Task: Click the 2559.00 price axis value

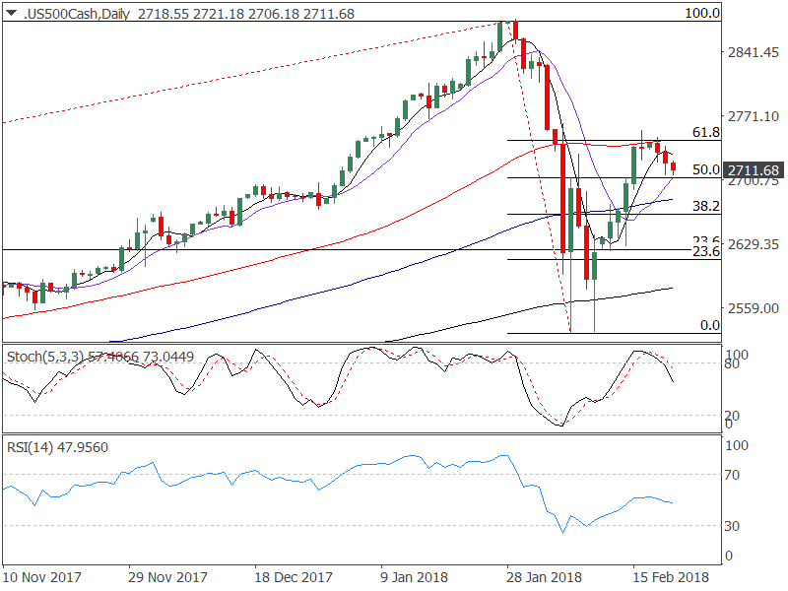Action: (x=754, y=308)
